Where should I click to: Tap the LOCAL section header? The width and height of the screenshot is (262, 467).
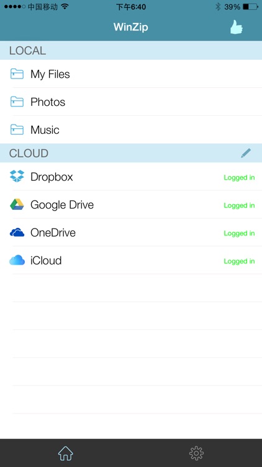[131, 50]
